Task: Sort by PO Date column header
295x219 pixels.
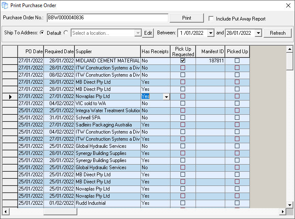Action: pos(31,52)
